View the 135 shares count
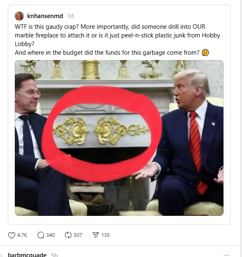Image resolution: width=242 pixels, height=257 pixels. [x=106, y=235]
